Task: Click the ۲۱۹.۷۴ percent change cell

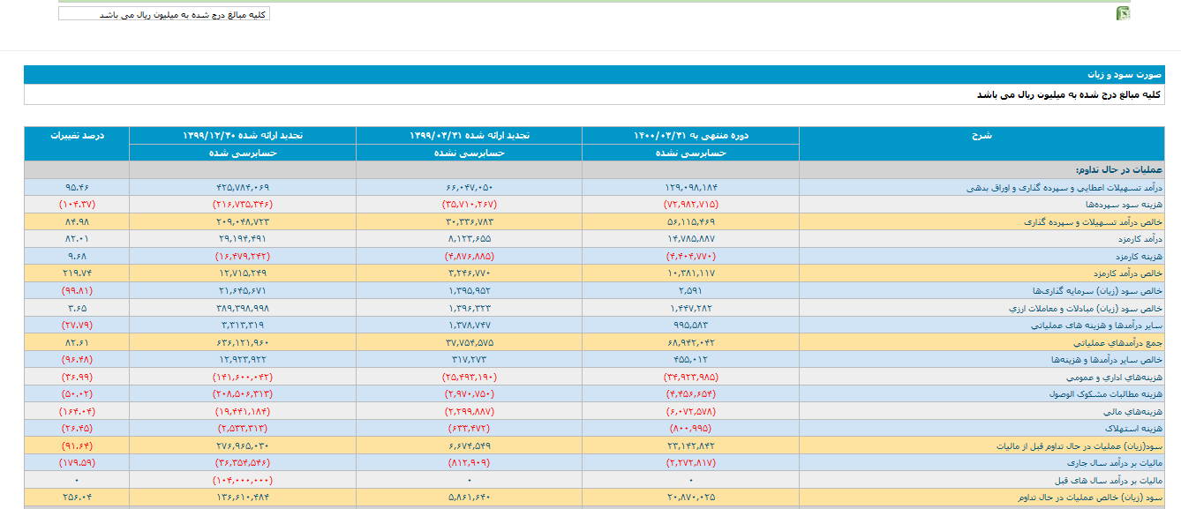Action: [x=77, y=273]
